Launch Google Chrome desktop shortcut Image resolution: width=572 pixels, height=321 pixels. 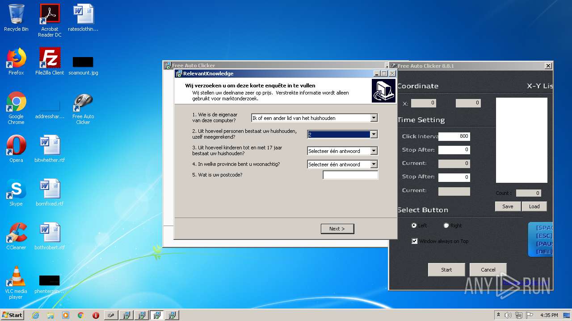point(16,108)
